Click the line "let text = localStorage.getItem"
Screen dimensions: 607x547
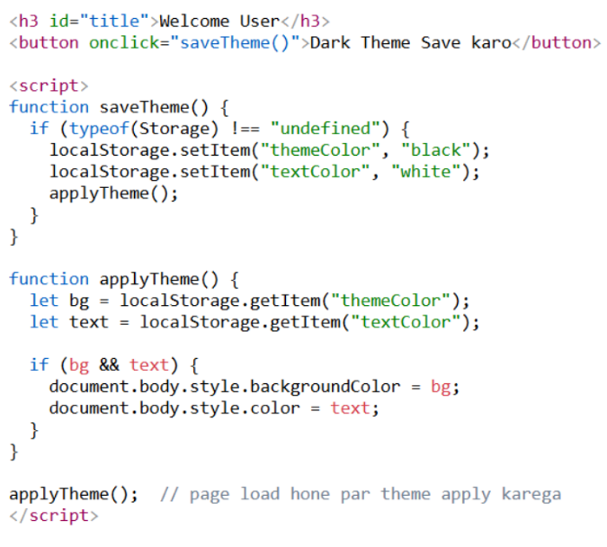(255, 322)
